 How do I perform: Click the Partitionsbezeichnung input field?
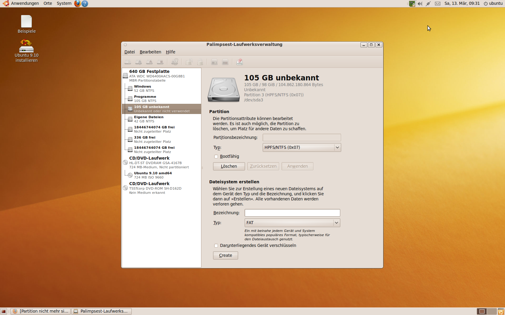(302, 138)
